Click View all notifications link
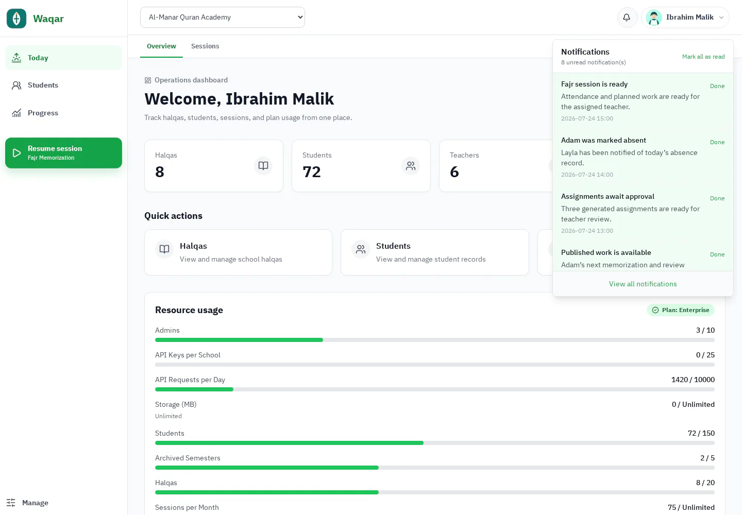The height and width of the screenshot is (515, 742). click(643, 284)
